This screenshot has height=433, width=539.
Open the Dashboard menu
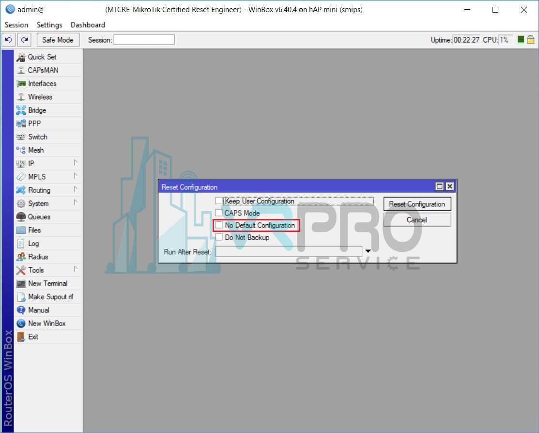(88, 25)
